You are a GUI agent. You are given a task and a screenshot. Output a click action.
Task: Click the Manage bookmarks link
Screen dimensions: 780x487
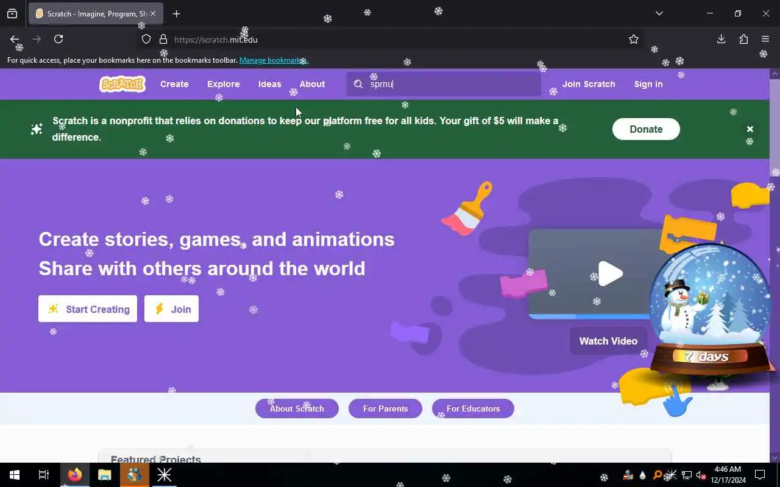274,60
